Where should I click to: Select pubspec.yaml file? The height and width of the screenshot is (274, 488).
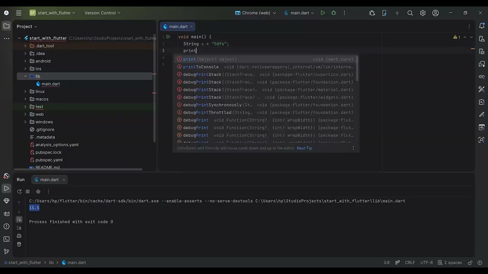pos(49,160)
